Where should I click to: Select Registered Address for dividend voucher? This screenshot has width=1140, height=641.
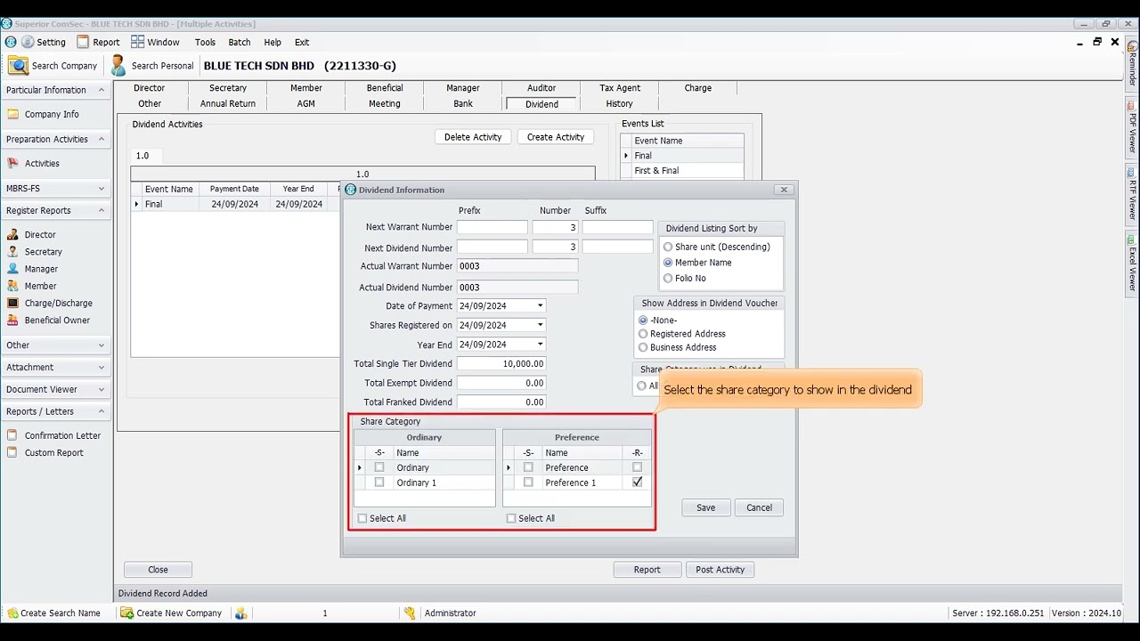[x=643, y=334]
